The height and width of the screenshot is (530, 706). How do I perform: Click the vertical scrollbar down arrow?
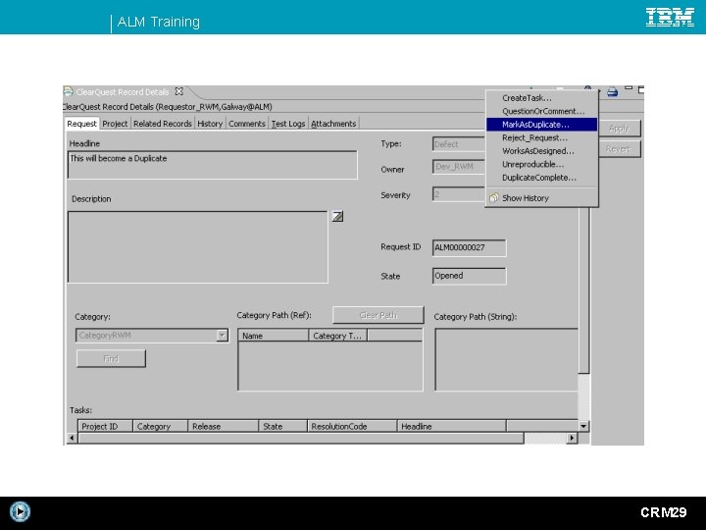(x=583, y=426)
